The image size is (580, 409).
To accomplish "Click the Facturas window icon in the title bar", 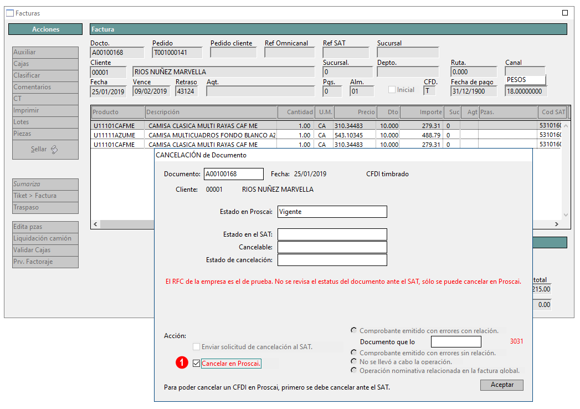I will point(10,13).
